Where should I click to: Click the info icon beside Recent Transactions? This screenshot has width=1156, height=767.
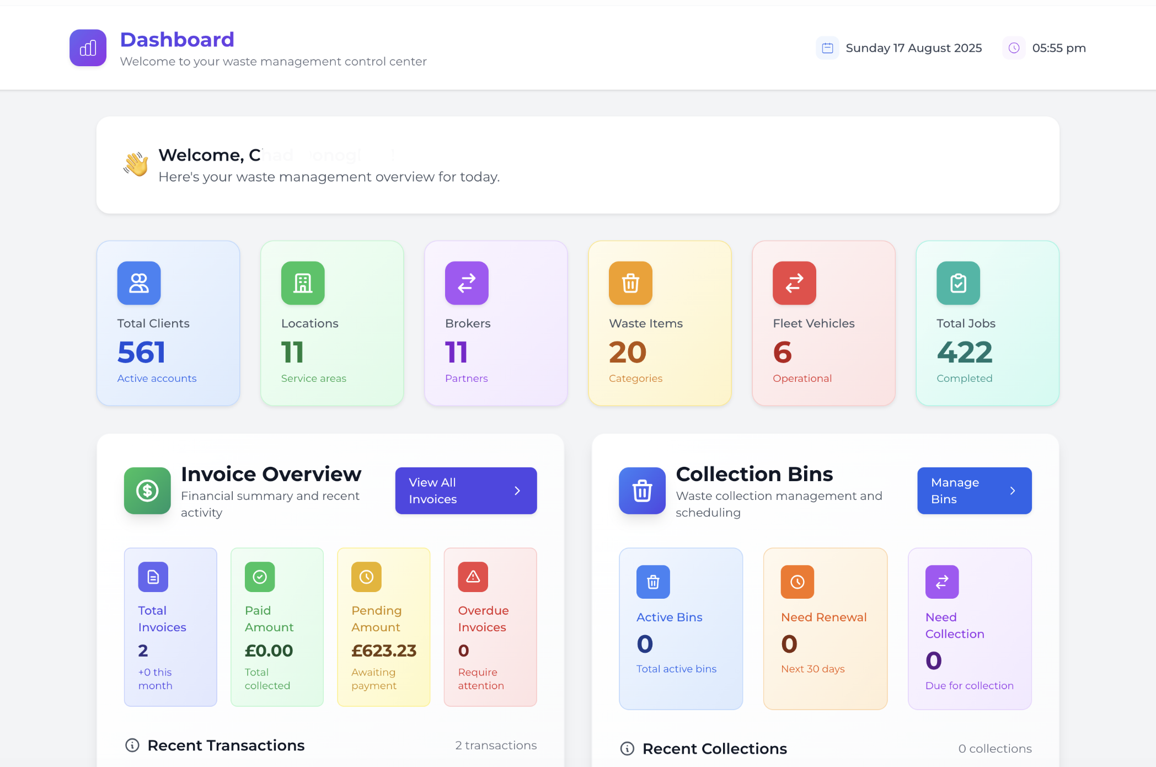pos(132,745)
